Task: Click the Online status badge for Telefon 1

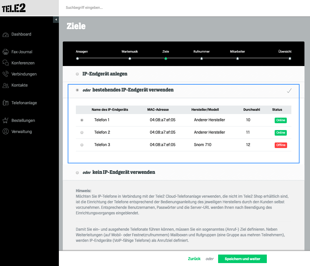Action: [281, 120]
